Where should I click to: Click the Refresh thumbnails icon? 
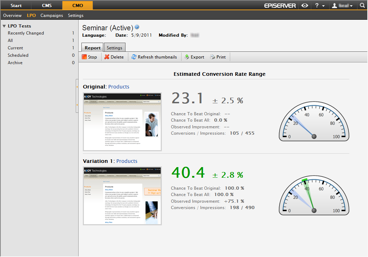[134, 57]
